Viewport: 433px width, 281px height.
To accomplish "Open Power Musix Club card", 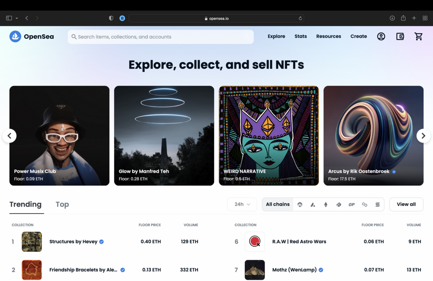I will (x=59, y=136).
